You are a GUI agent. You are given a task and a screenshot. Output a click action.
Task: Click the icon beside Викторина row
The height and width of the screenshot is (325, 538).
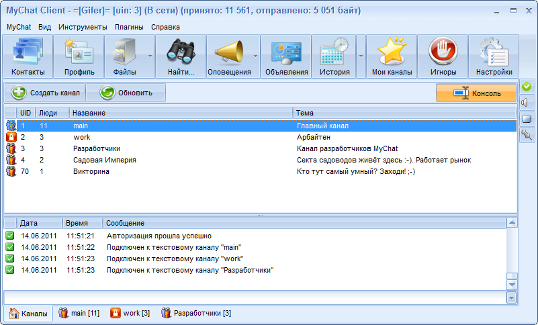click(11, 171)
